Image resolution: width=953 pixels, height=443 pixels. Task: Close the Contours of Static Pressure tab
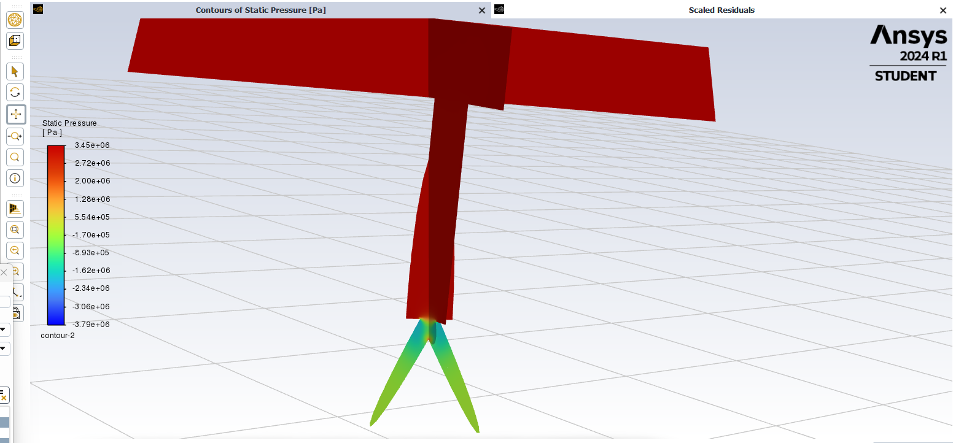[x=482, y=10]
